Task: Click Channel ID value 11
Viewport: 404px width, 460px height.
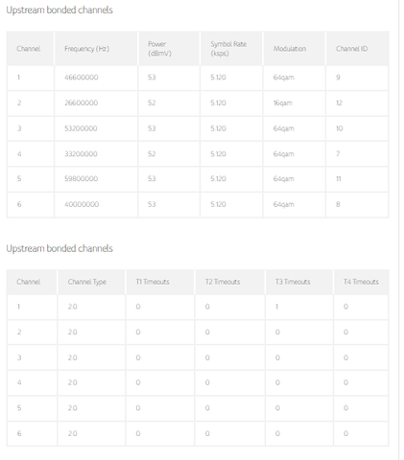Action: point(339,179)
